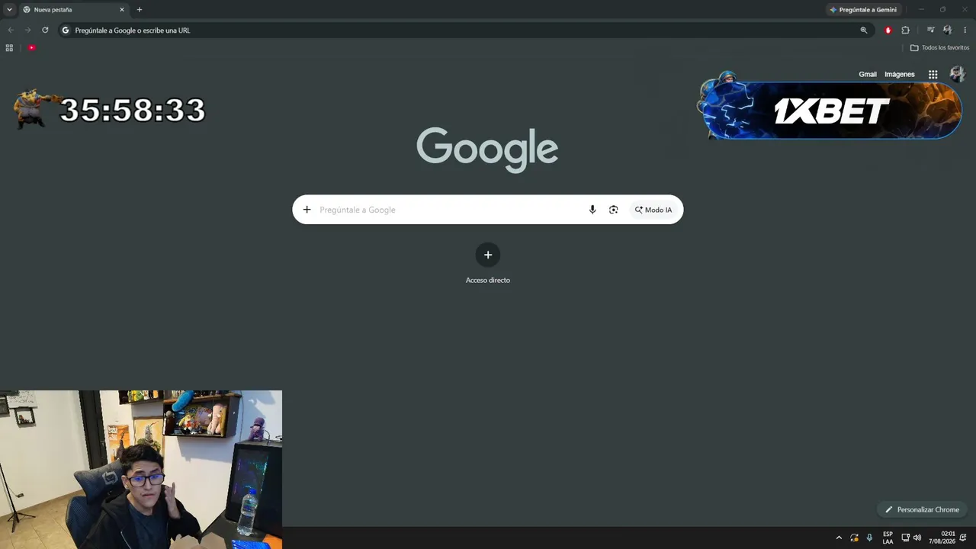Open the notification center icon
The width and height of the screenshot is (976, 549).
click(963, 538)
